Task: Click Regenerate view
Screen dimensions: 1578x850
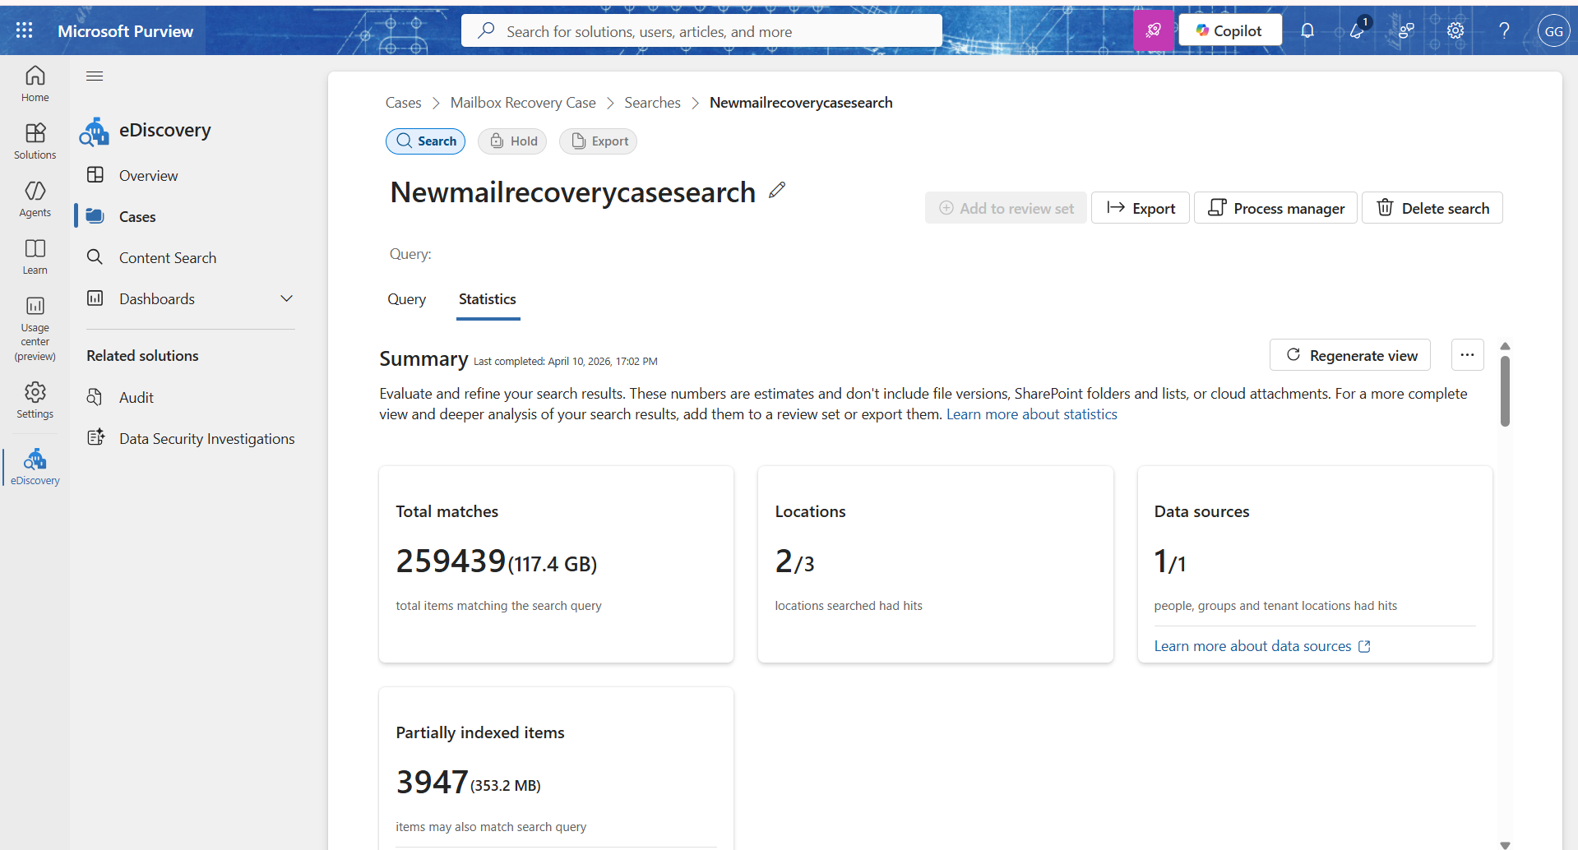Action: click(x=1350, y=355)
